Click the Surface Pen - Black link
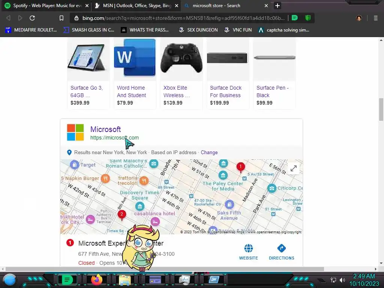Screen dimensions: 384x288 pyautogui.click(x=272, y=91)
